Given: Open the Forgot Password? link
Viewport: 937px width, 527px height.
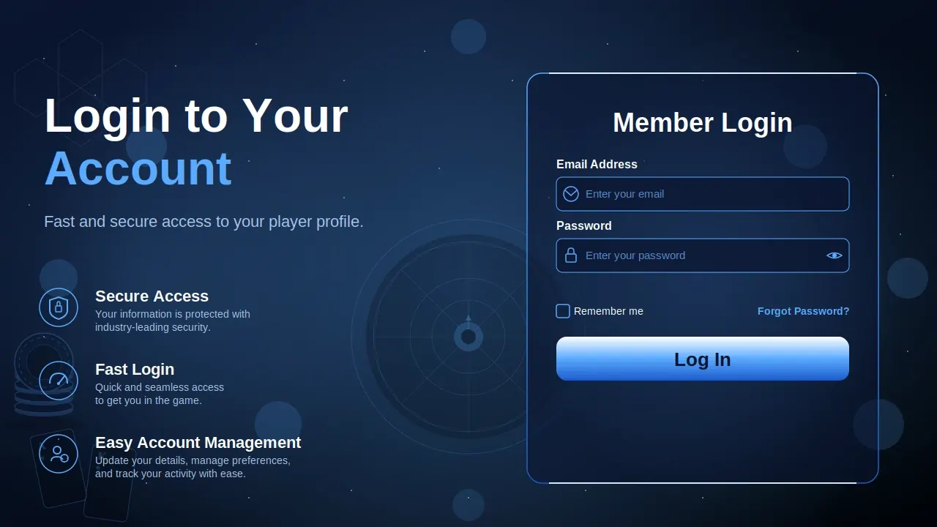Looking at the screenshot, I should coord(804,311).
